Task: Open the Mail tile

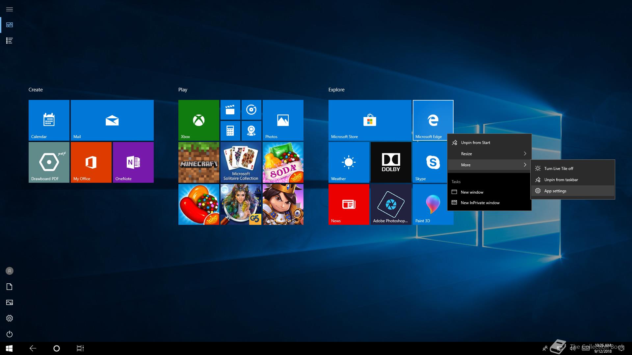Action: point(112,120)
